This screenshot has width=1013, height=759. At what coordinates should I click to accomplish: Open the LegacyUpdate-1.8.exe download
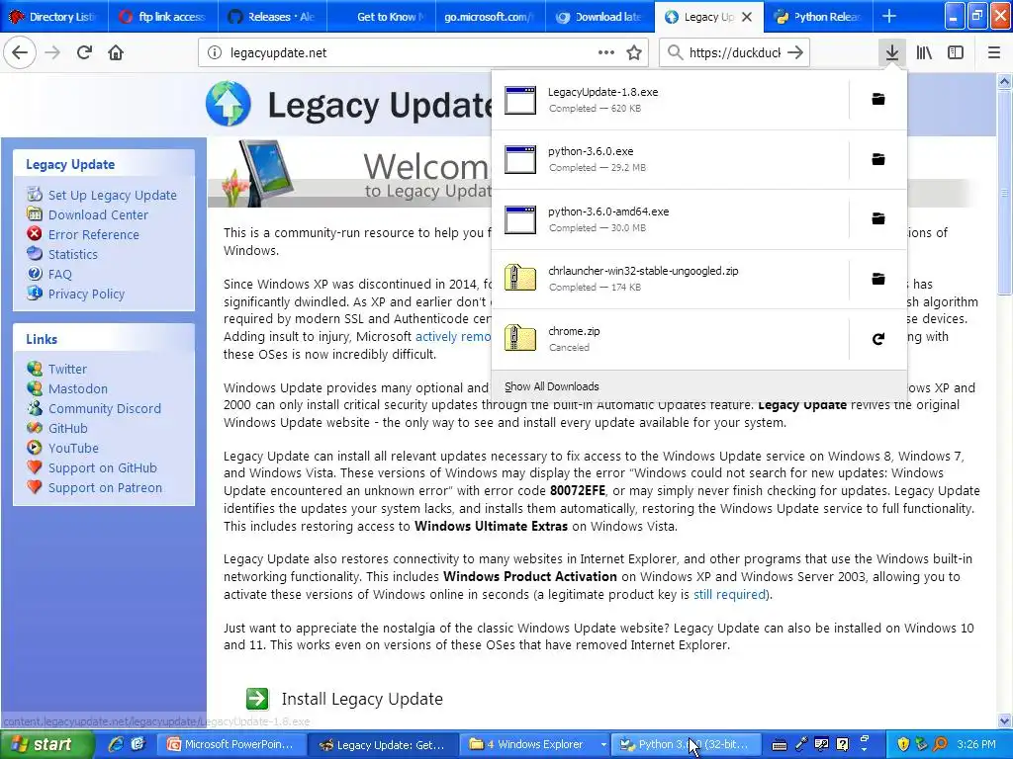point(670,100)
